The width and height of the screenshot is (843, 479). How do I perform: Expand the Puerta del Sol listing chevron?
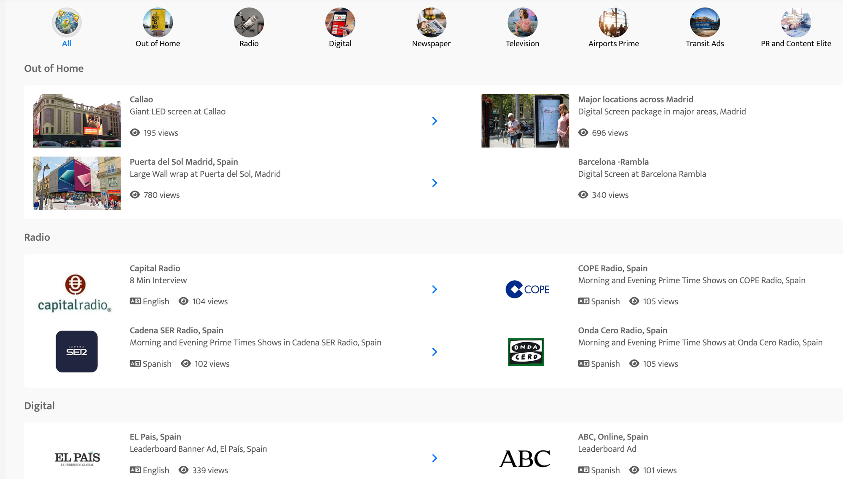(435, 183)
